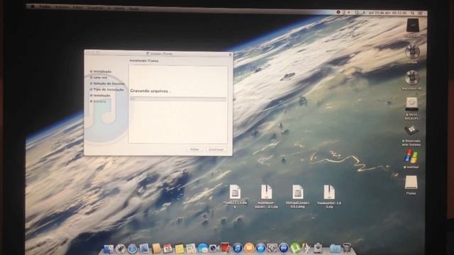Open the Mail stamp icon in Dock

pyautogui.click(x=144, y=249)
